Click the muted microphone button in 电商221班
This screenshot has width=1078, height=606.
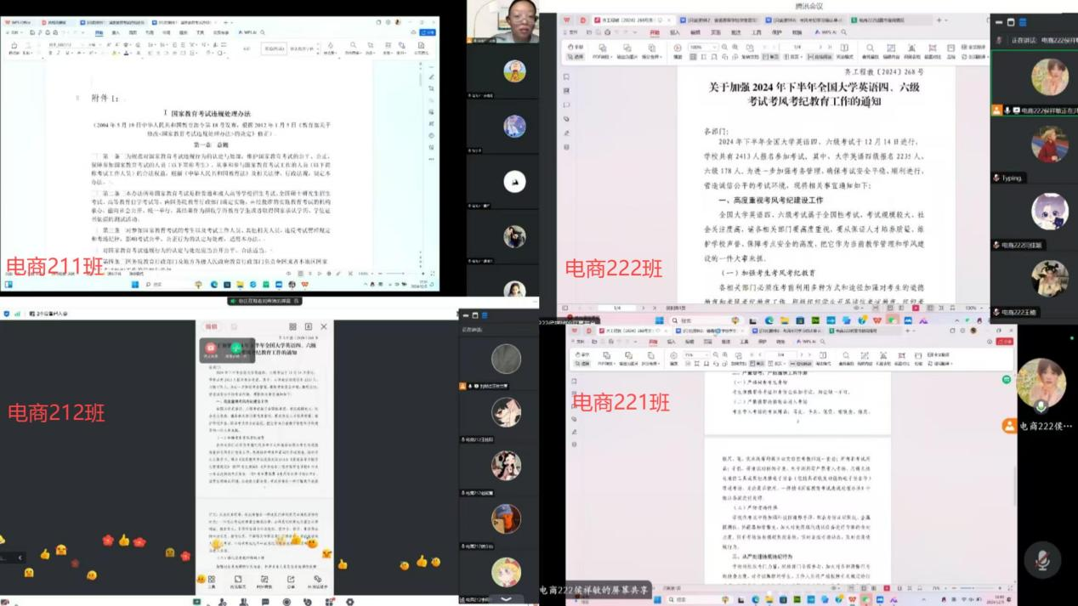click(1042, 561)
